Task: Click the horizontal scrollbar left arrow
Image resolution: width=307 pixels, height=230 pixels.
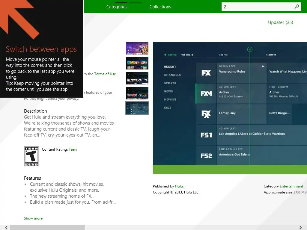Action: click(x=7, y=227)
